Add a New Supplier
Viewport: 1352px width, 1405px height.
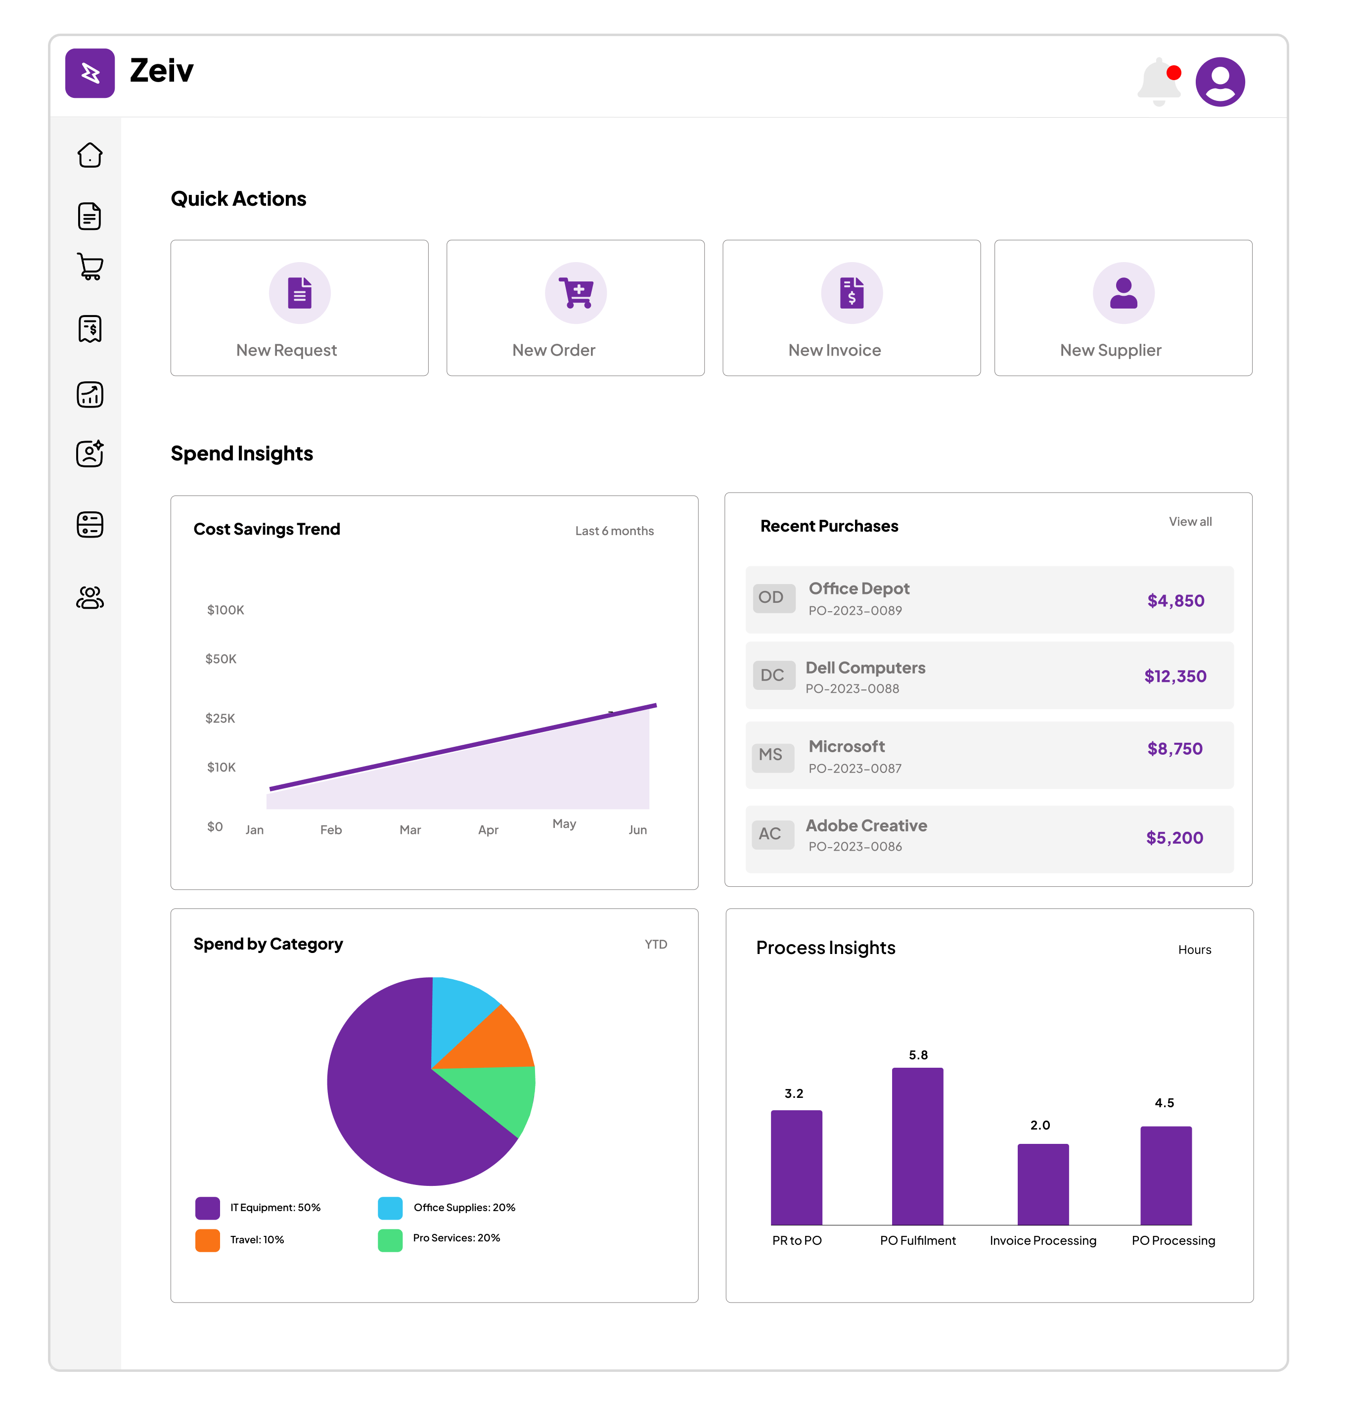coord(1123,308)
